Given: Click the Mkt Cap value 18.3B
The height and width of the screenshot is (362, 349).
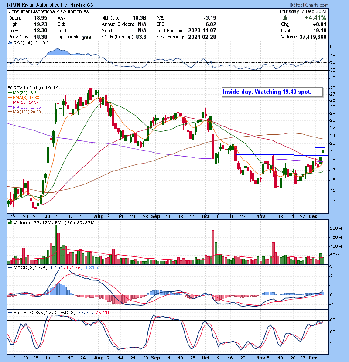Looking at the screenshot, I should coord(140,18).
